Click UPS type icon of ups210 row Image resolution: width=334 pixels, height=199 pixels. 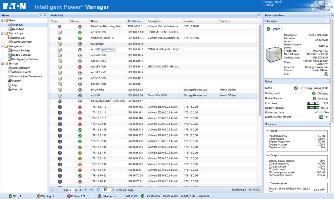[x=60, y=95]
